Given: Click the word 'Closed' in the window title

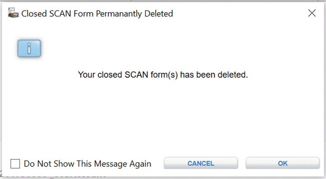Looking at the screenshot, I should (x=34, y=13).
